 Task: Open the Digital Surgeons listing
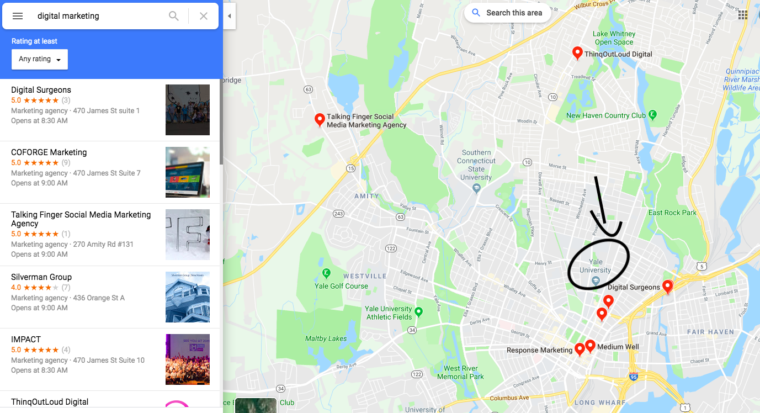pyautogui.click(x=110, y=110)
